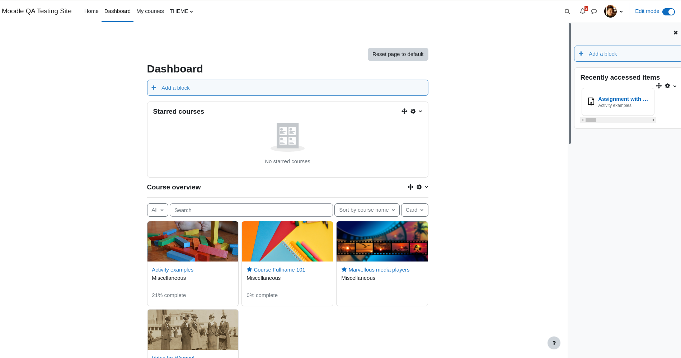The height and width of the screenshot is (358, 681).
Task: Open the search magnifier icon
Action: [x=567, y=11]
